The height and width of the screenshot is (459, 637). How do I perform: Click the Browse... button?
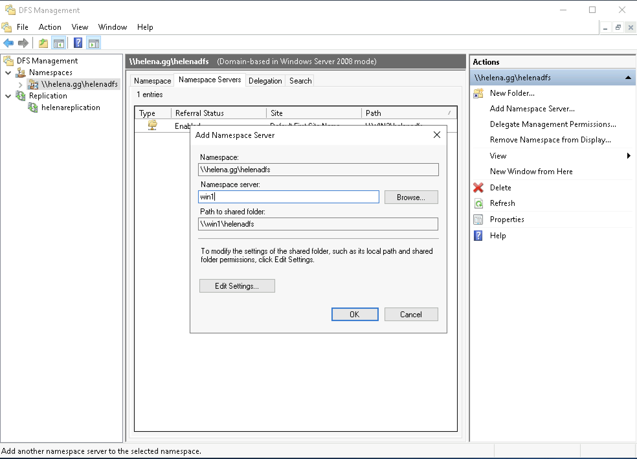[411, 197]
